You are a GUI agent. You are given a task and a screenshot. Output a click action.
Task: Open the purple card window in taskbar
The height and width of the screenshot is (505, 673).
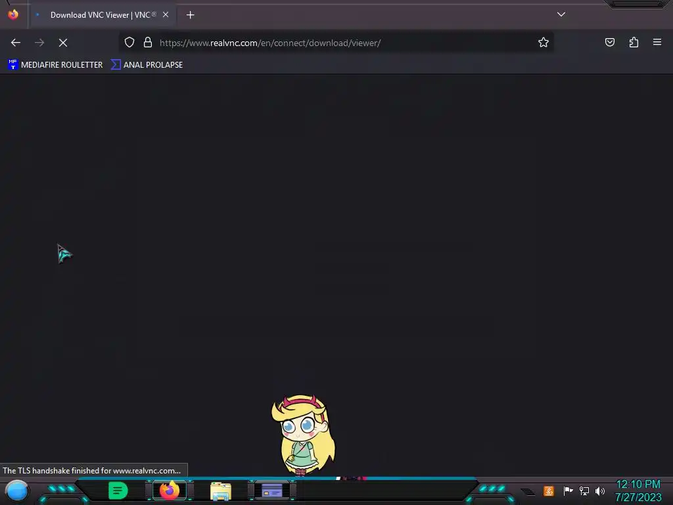(x=271, y=491)
